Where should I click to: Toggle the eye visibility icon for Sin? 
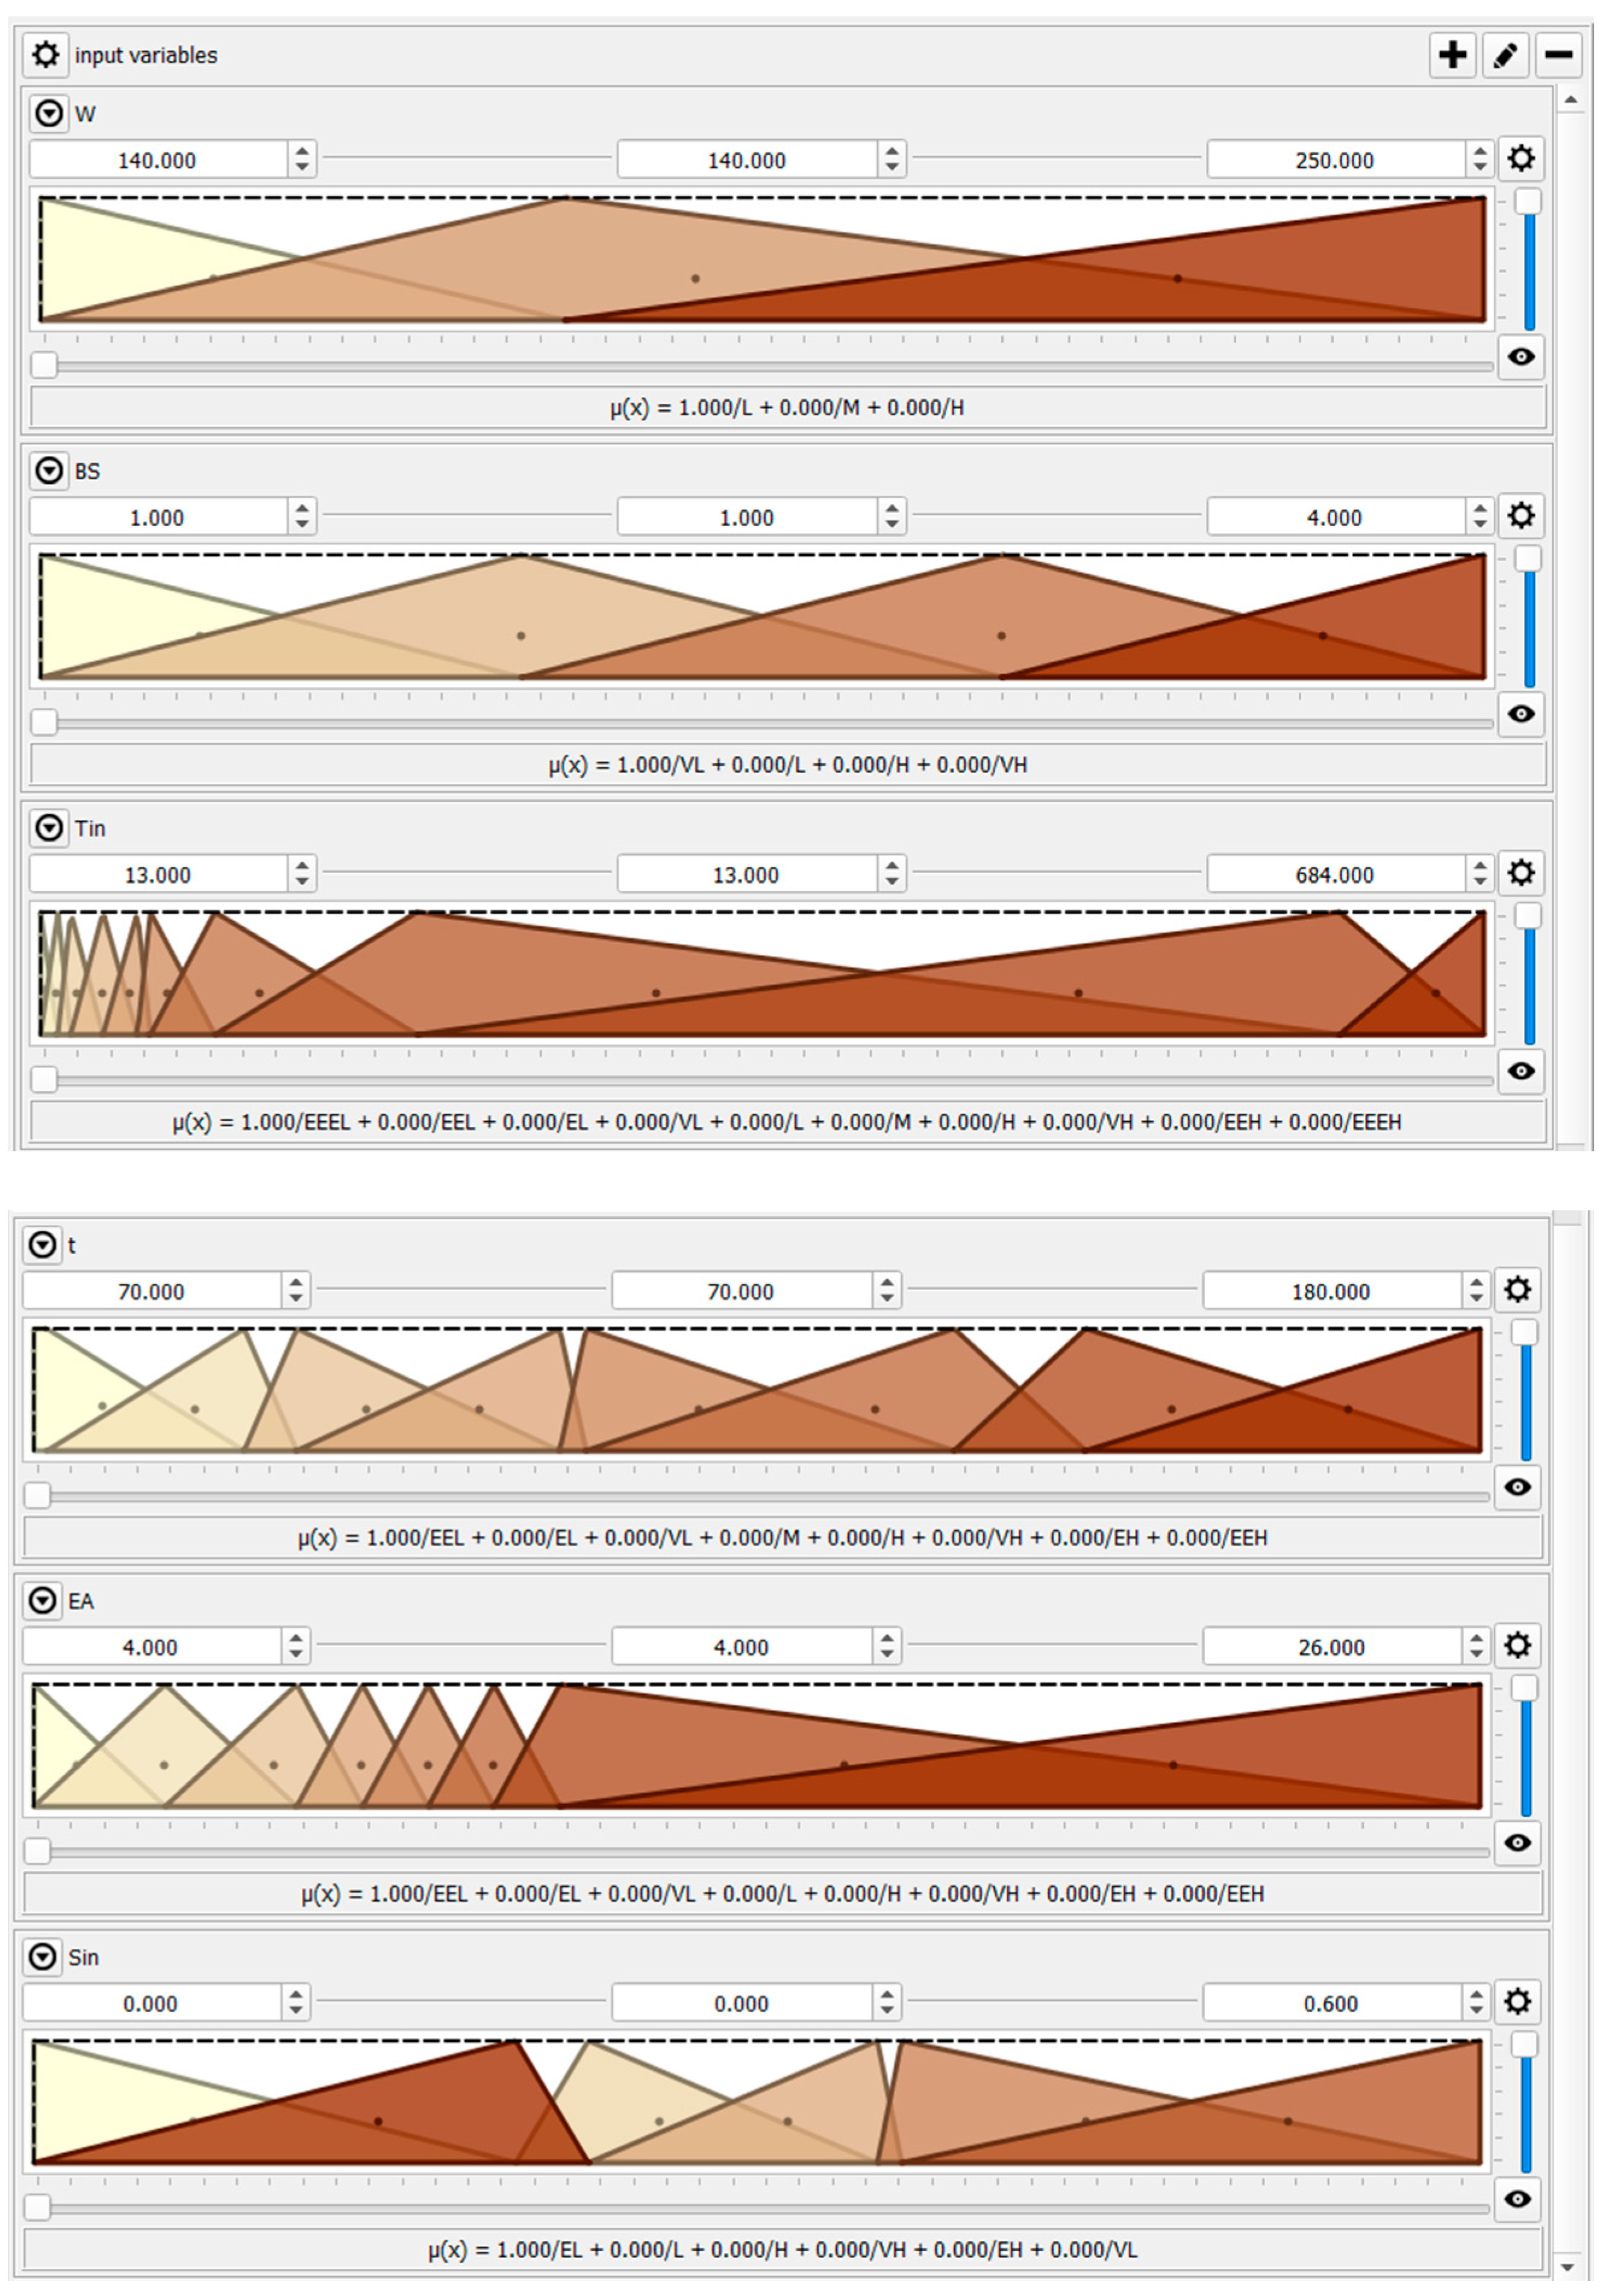point(1517,2199)
